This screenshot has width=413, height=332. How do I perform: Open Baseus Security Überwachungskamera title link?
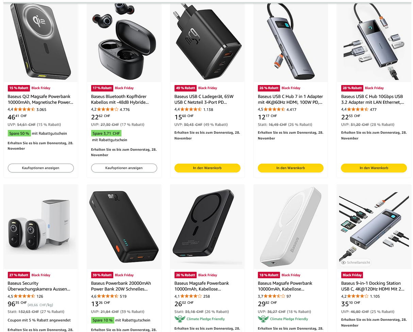click(39, 286)
